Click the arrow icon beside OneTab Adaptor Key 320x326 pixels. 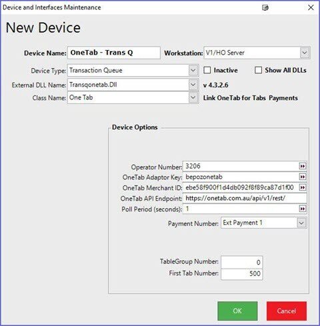point(302,177)
